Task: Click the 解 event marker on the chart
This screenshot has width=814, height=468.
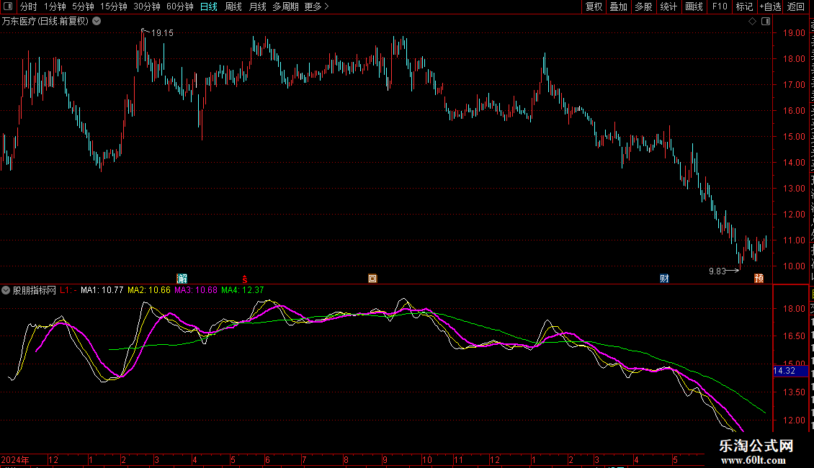Action: (x=182, y=279)
